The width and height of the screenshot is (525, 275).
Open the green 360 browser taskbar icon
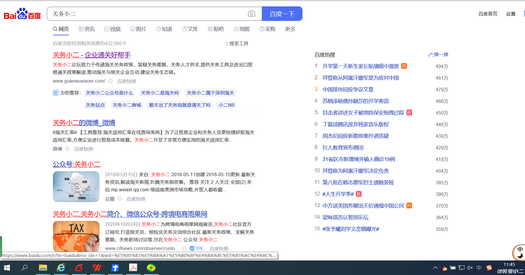(151, 268)
